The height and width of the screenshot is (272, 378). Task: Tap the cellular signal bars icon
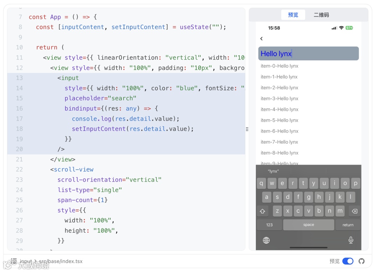coord(334,28)
